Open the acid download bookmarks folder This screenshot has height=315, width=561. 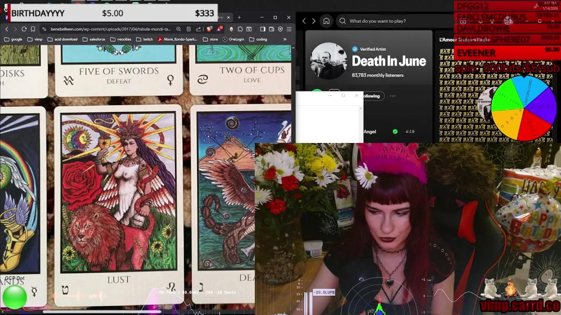pos(62,39)
